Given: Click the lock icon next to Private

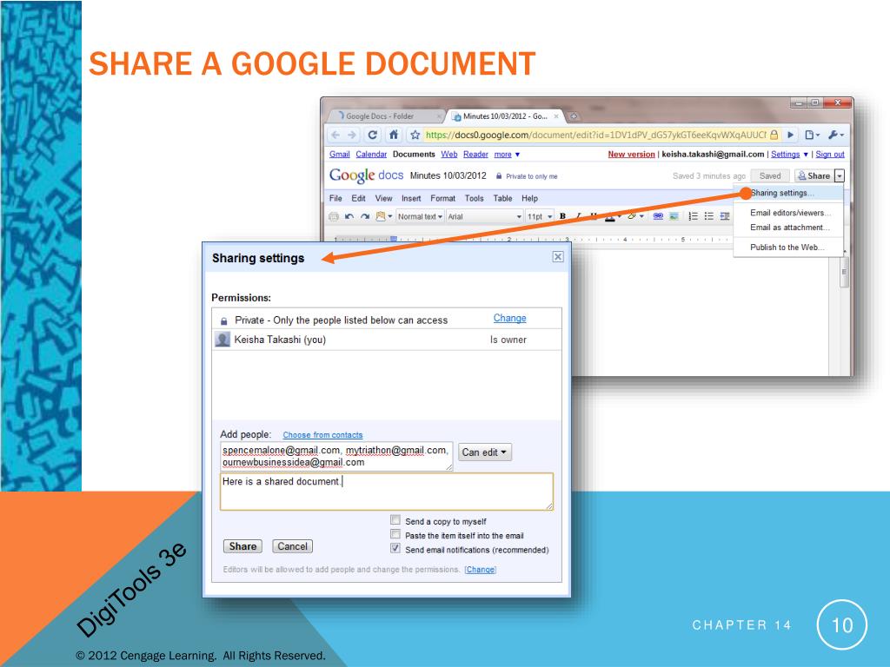Looking at the screenshot, I should point(223,321).
